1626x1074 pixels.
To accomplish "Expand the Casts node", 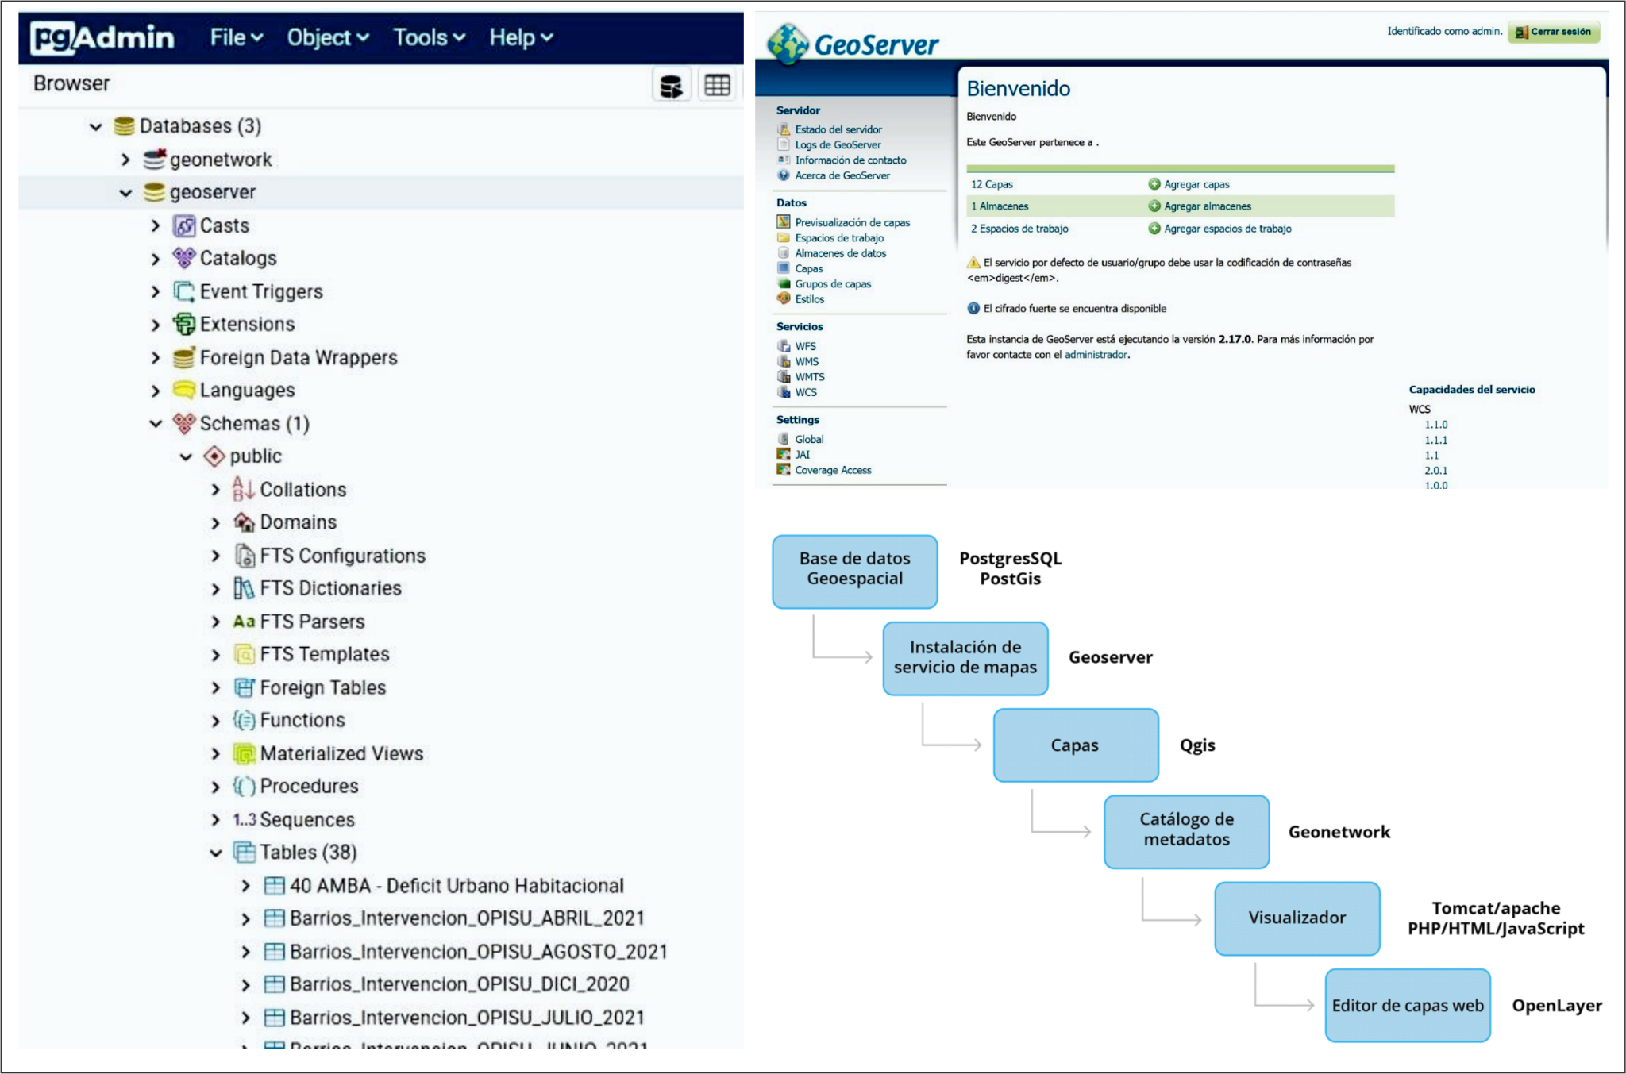I will pyautogui.click(x=156, y=226).
